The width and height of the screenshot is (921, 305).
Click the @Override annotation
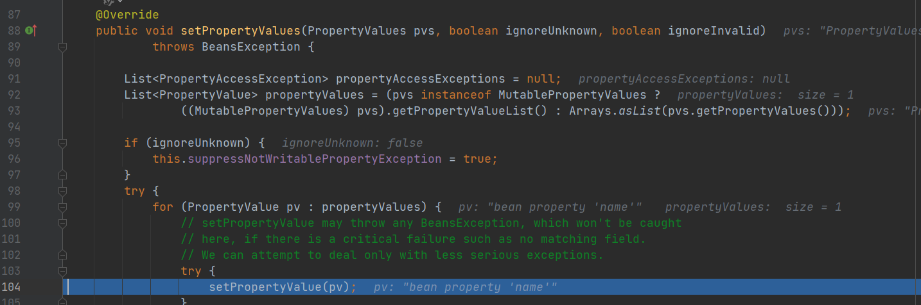(x=127, y=15)
